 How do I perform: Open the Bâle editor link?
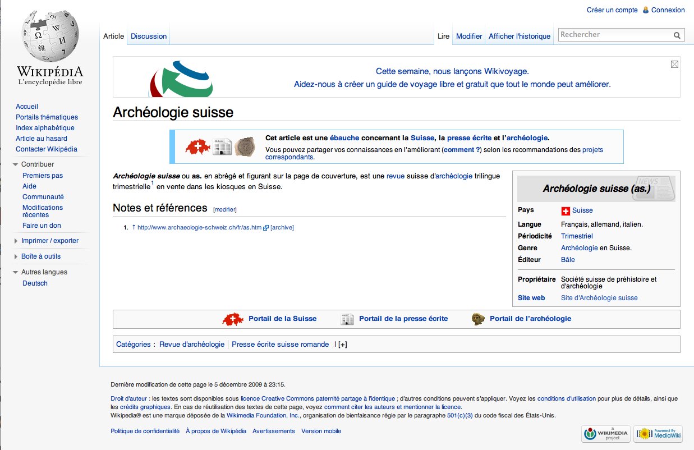point(568,260)
